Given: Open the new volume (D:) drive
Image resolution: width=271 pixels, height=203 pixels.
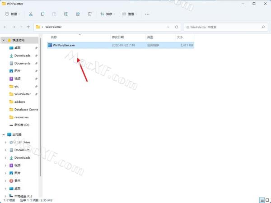Looking at the screenshot, I should point(22,125).
